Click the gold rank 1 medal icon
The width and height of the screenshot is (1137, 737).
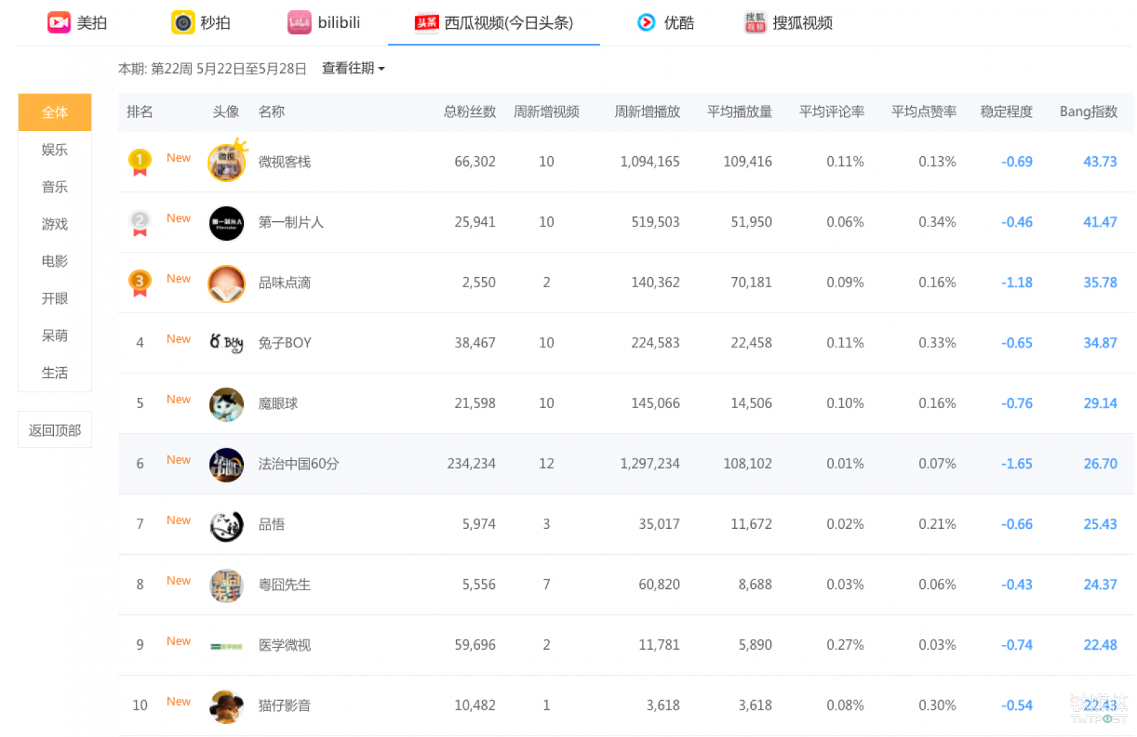click(x=139, y=162)
